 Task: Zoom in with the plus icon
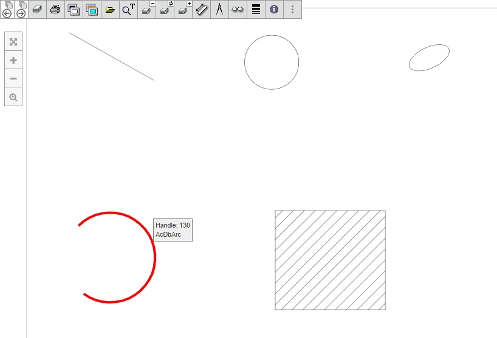13,60
